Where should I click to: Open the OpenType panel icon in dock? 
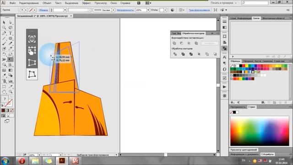(225, 69)
